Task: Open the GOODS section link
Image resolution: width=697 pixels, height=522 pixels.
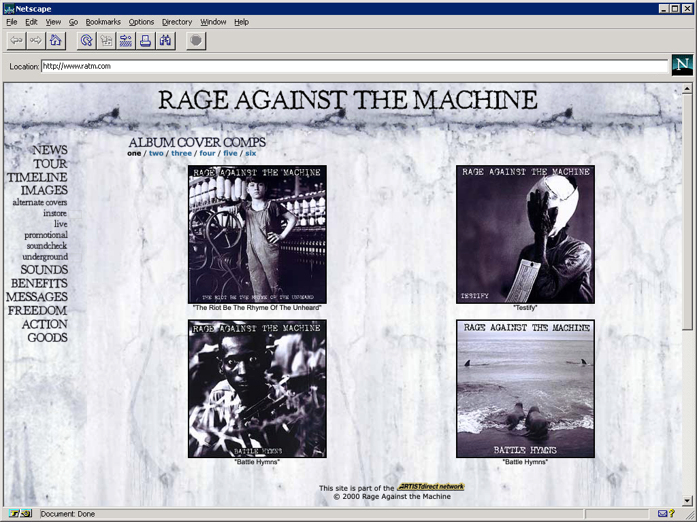Action: 48,338
